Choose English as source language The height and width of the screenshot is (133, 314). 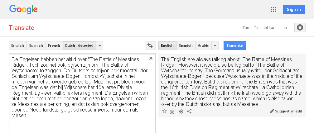click(18, 45)
